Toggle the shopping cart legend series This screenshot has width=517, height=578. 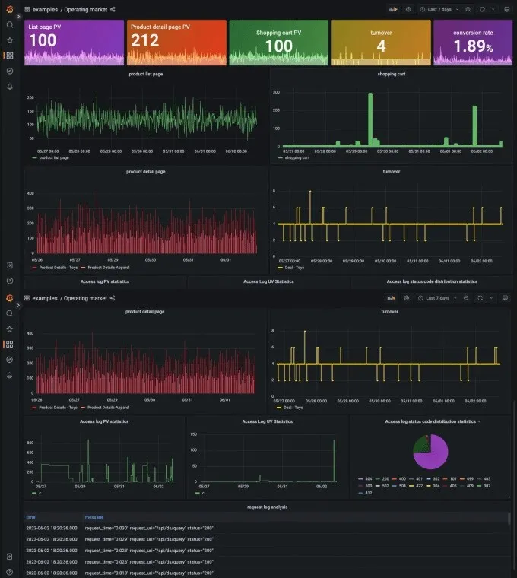[293, 157]
